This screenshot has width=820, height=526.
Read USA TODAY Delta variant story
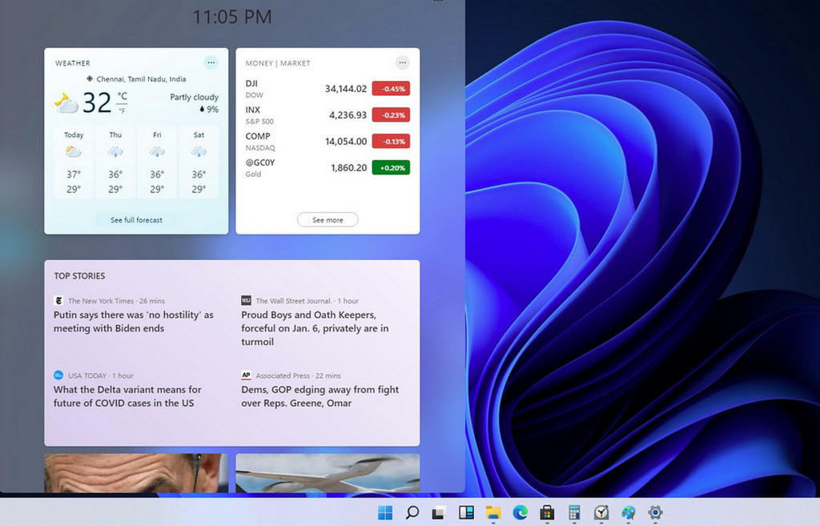tap(127, 396)
